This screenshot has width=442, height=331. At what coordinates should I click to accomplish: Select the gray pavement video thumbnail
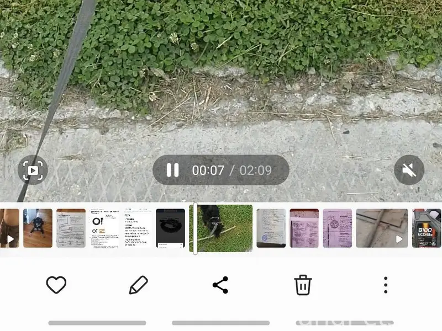point(374,228)
